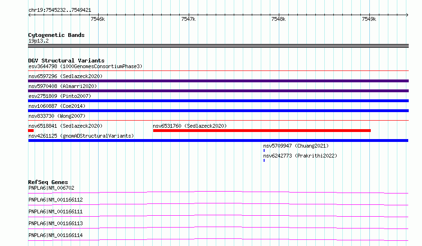Click the magenta PNPLA6|NM_001166113 gene line
The height and width of the screenshot is (246, 422).
point(218,228)
